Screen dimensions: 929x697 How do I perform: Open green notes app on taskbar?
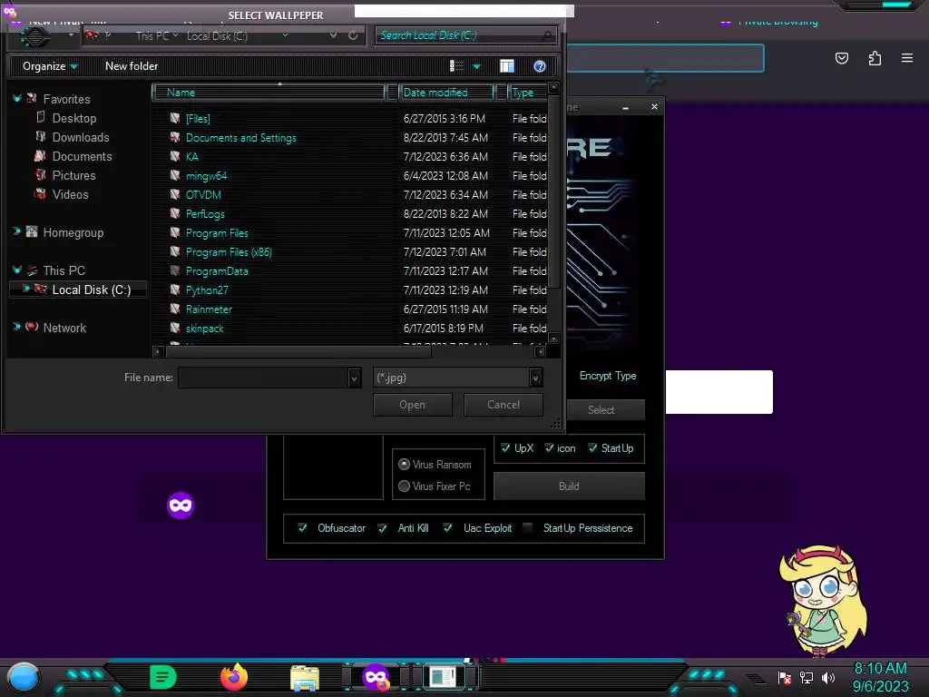[x=163, y=677]
